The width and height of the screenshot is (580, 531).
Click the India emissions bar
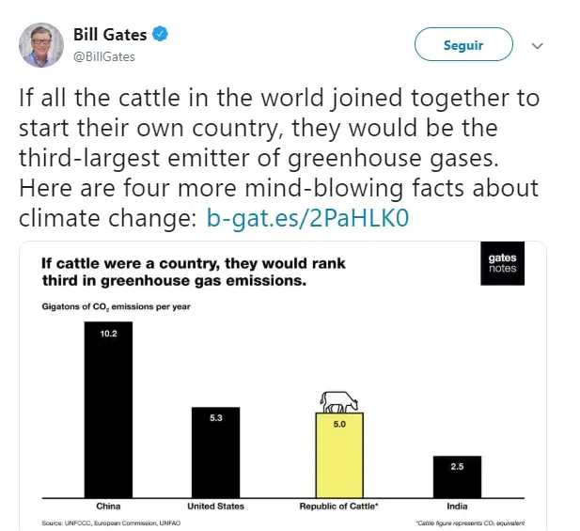click(457, 476)
